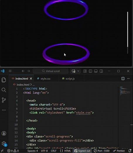
Task: Open the notifications bell icon
Action: [130, 151]
